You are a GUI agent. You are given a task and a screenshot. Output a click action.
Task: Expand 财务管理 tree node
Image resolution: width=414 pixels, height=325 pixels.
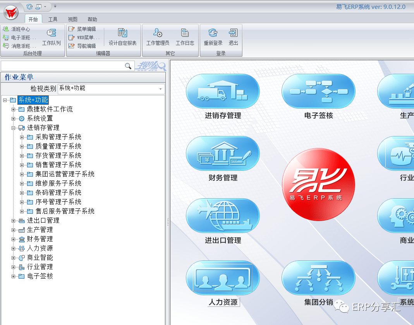point(13,239)
